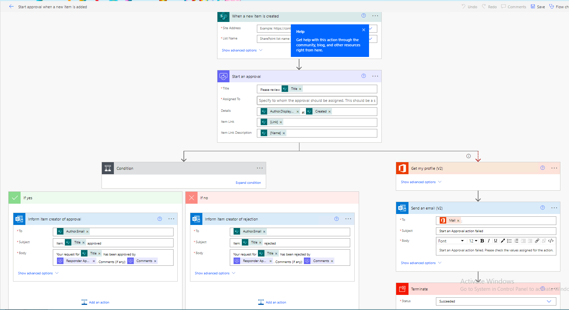Remove Author.Display token from Details
The height and width of the screenshot is (310, 569).
pos(298,112)
